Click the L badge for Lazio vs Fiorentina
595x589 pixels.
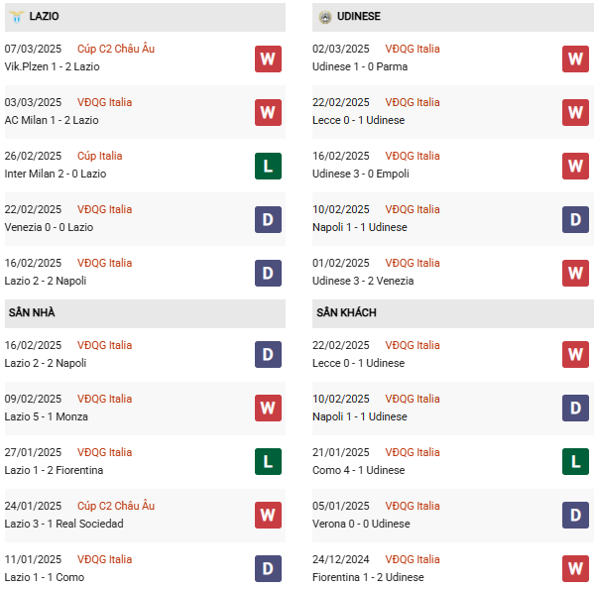[268, 461]
